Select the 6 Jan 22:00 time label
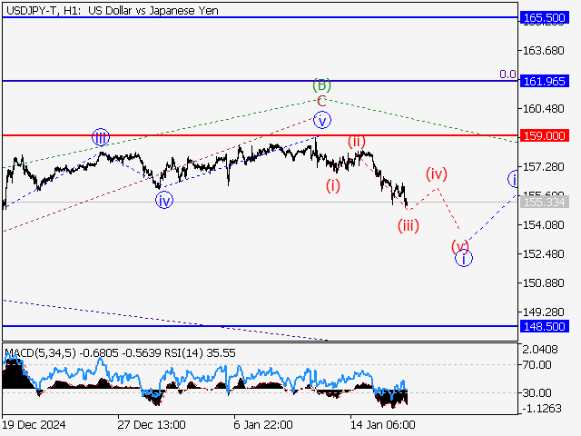Image resolution: width=581 pixels, height=436 pixels. click(x=261, y=424)
